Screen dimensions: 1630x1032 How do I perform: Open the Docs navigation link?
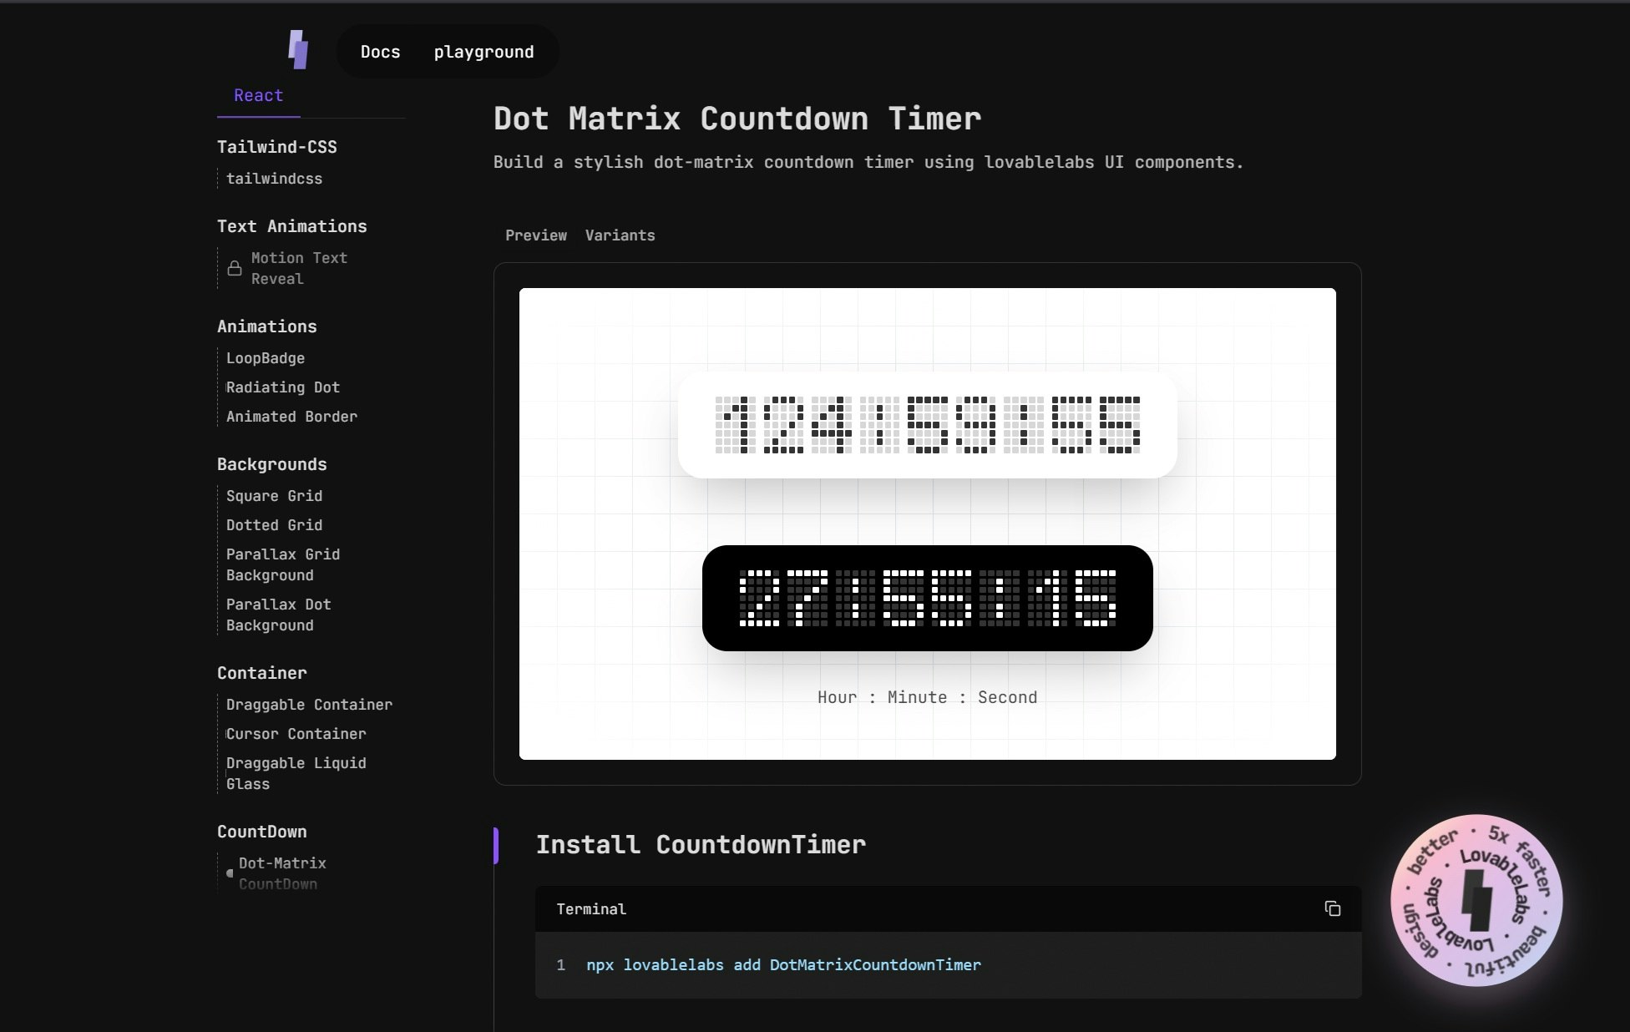pos(380,52)
